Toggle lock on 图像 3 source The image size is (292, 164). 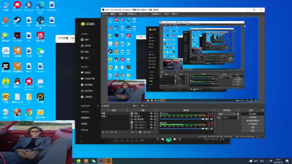[x=155, y=113]
